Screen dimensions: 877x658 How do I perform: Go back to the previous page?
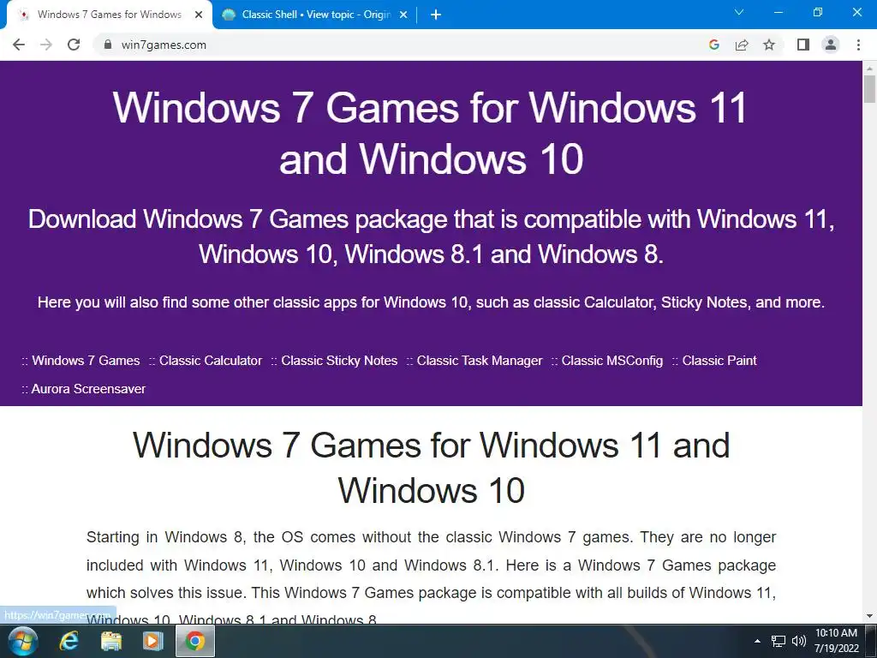(19, 45)
